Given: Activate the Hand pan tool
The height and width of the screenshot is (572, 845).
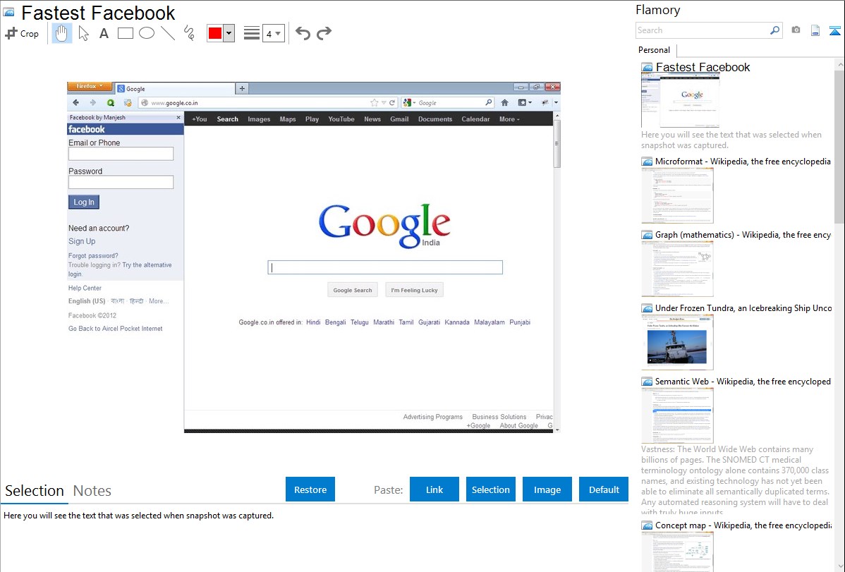Looking at the screenshot, I should click(61, 33).
